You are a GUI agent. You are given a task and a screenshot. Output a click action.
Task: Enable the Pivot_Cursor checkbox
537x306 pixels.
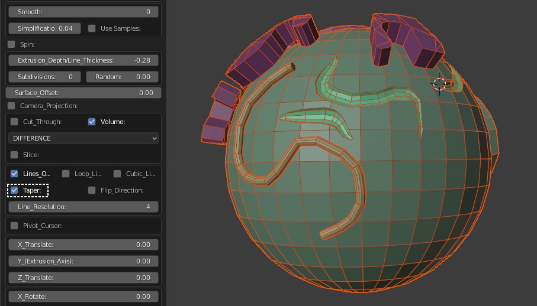point(14,226)
